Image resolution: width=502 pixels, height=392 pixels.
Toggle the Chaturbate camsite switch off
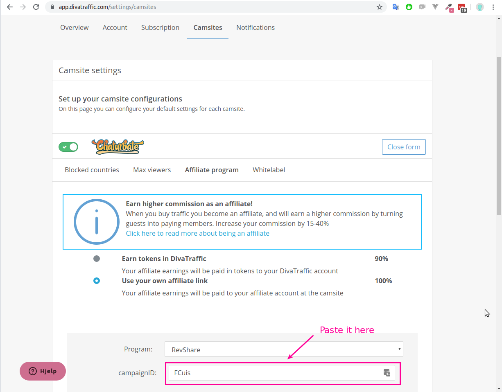tap(68, 147)
